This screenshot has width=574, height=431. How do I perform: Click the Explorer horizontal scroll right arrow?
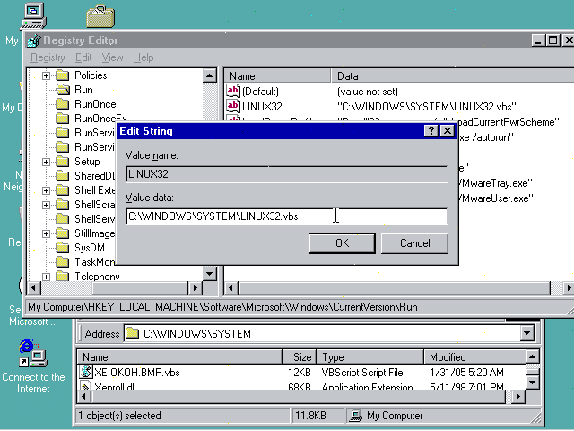518,396
